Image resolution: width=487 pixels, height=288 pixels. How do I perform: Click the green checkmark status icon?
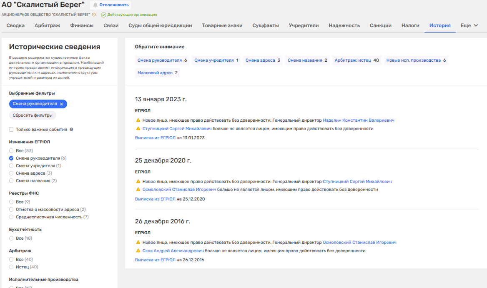[103, 15]
